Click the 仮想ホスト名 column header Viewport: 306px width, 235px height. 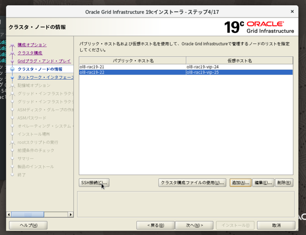tap(239, 61)
